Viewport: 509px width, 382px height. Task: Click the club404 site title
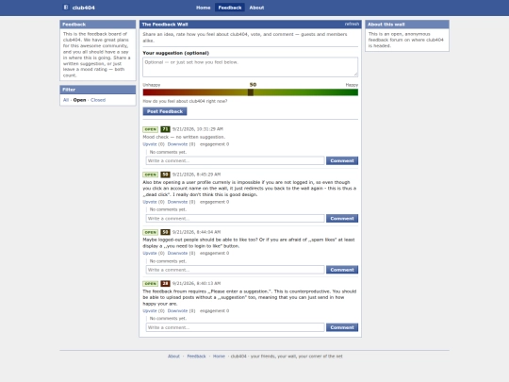tap(84, 8)
